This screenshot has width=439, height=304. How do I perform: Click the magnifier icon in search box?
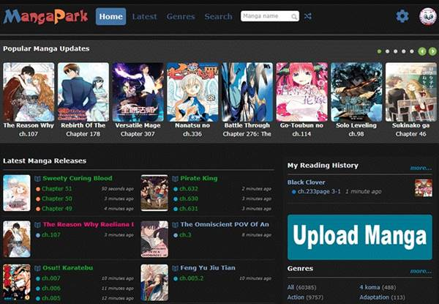point(294,16)
